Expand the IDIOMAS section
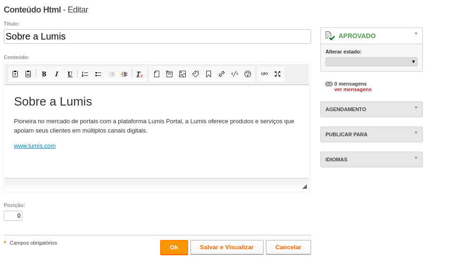Image resolution: width=454 pixels, height=266 pixels. point(372,160)
